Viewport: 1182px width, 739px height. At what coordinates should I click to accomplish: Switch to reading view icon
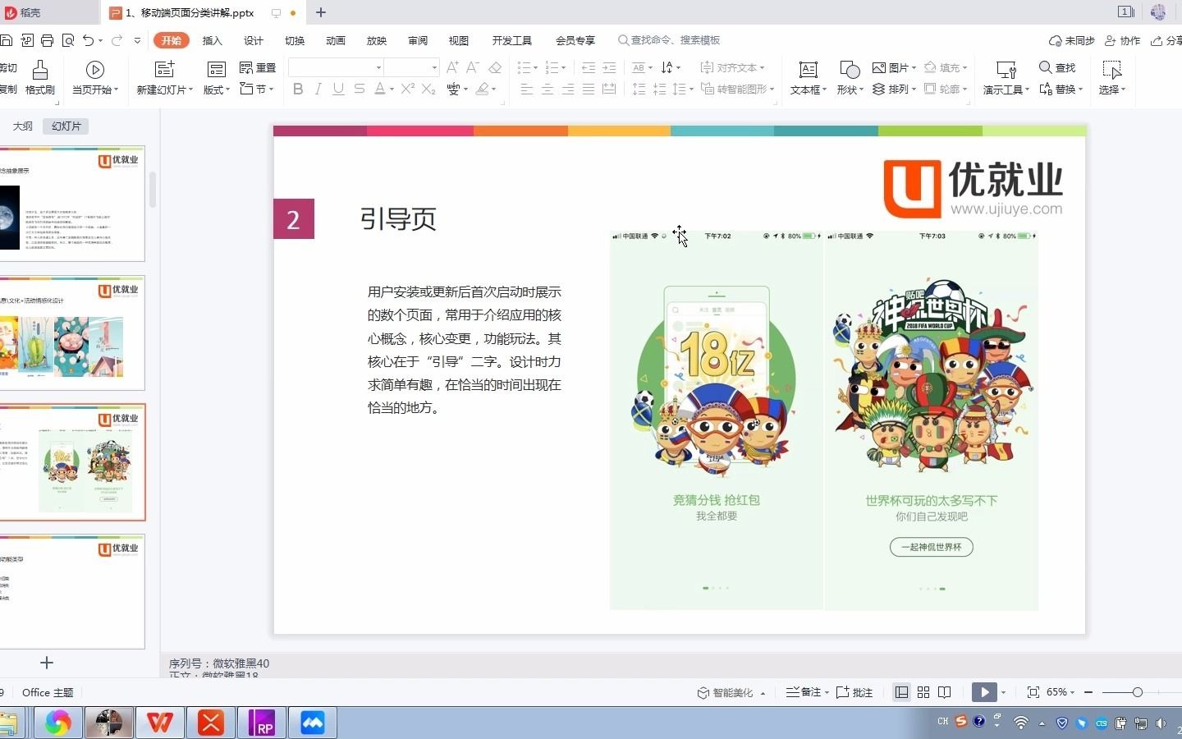tap(945, 692)
